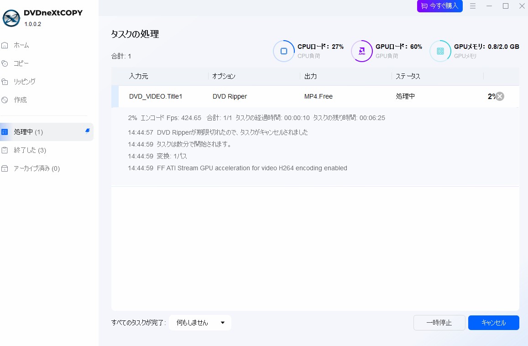The width and height of the screenshot is (528, 346).
Task: Click the 処理中 status cell in the task row
Action: pyautogui.click(x=405, y=96)
